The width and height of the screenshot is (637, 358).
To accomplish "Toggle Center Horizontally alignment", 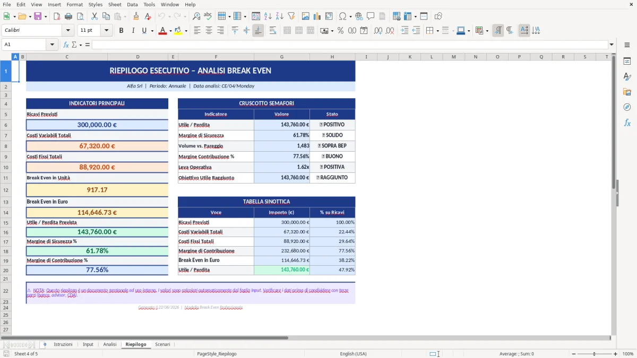I will click(x=209, y=31).
